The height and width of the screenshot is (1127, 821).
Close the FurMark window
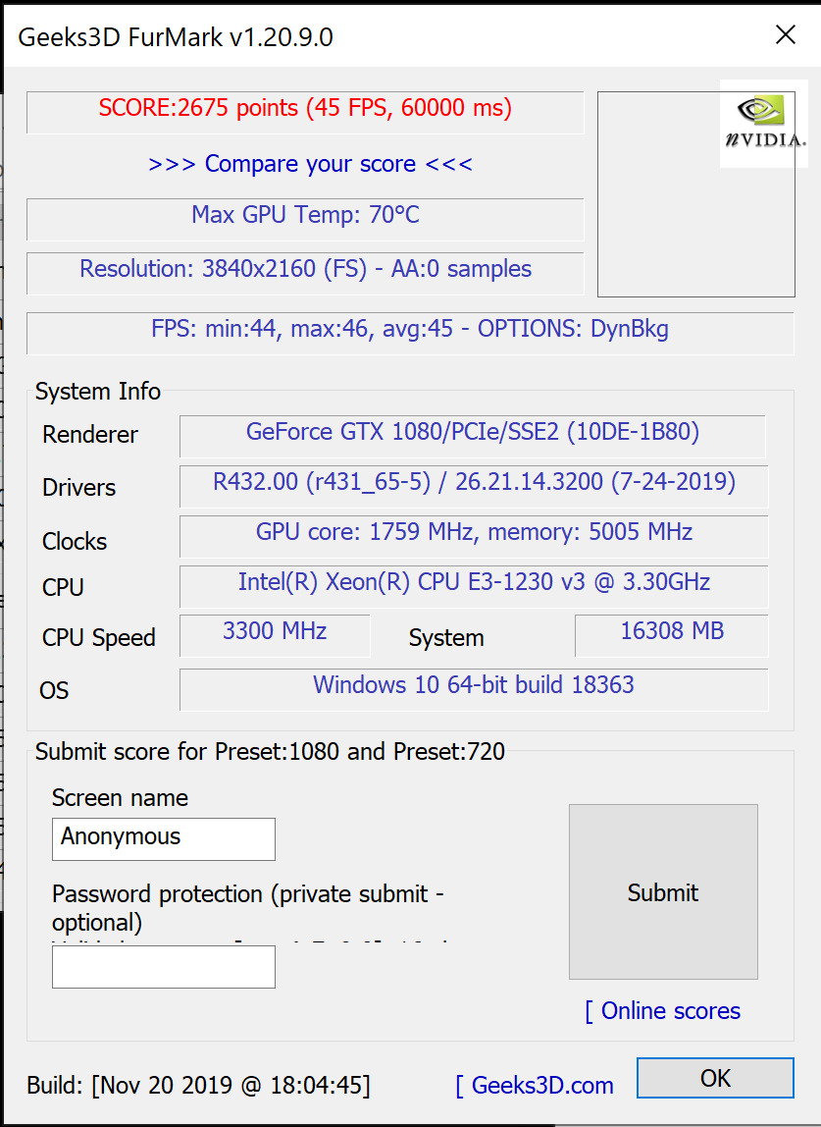pyautogui.click(x=786, y=34)
